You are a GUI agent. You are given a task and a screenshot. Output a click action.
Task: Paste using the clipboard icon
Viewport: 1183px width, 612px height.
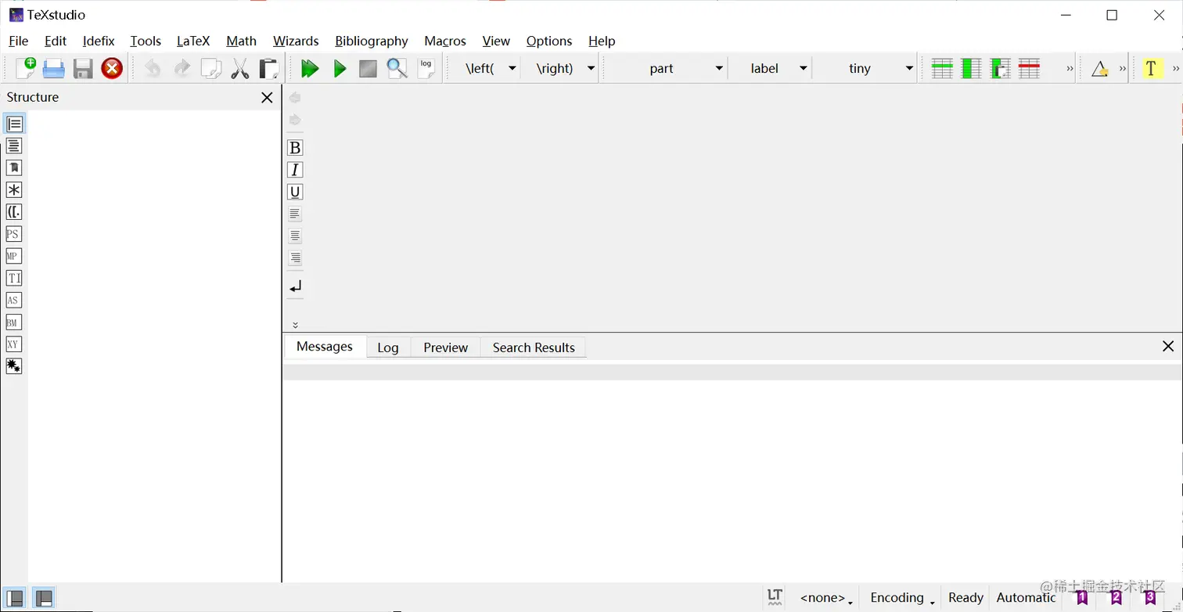click(x=269, y=69)
